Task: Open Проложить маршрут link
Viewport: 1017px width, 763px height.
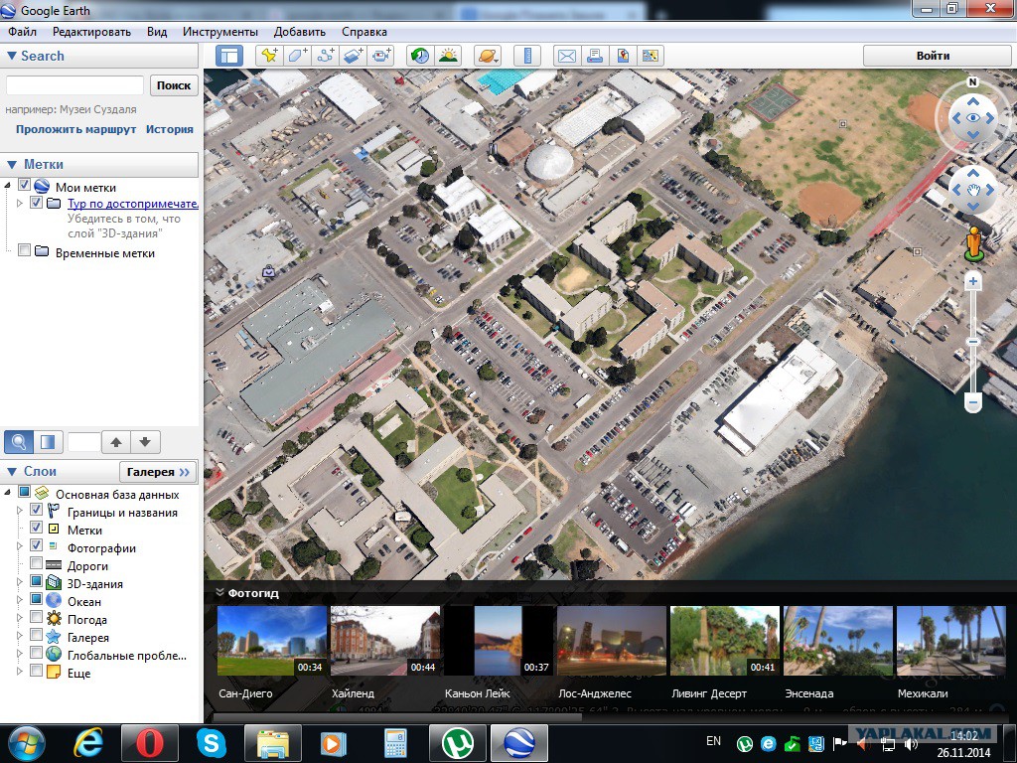Action: [75, 129]
